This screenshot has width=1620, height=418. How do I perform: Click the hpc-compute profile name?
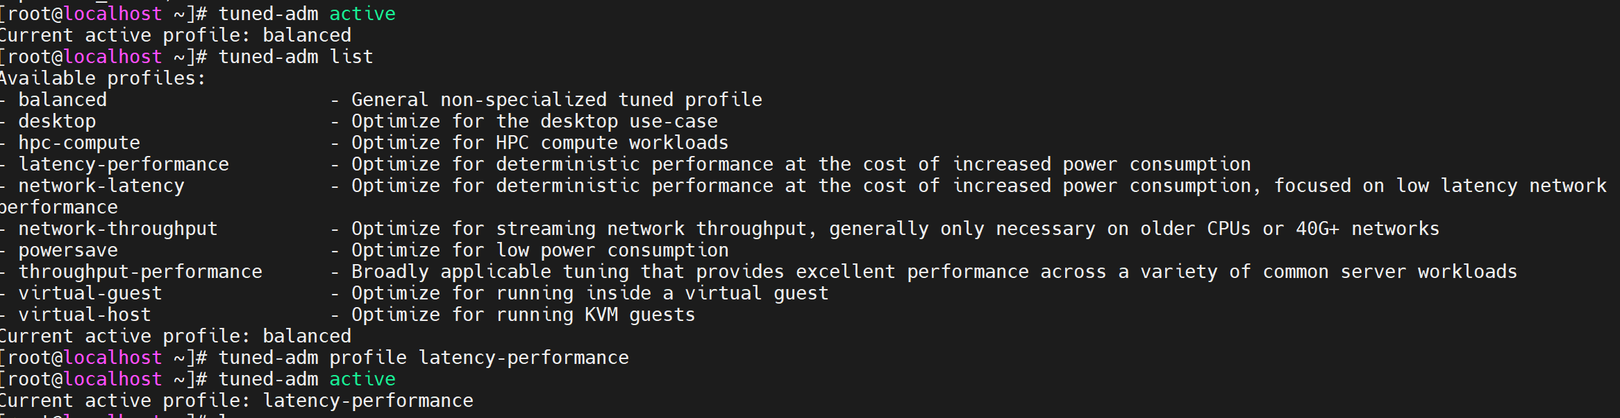[x=79, y=143]
